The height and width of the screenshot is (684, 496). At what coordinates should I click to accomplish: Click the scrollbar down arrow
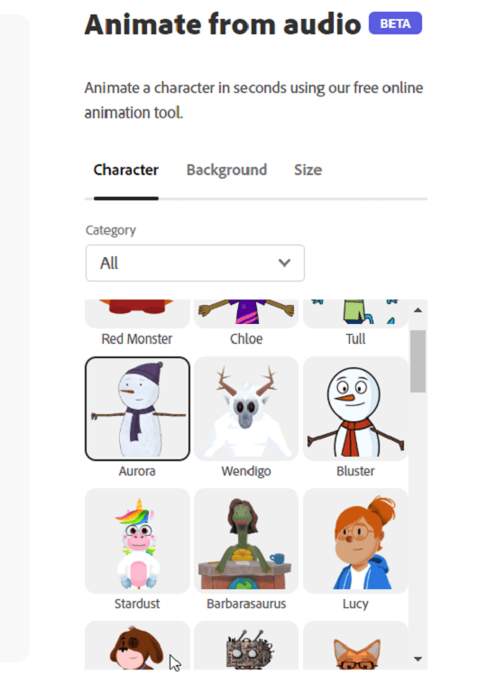[x=418, y=659]
